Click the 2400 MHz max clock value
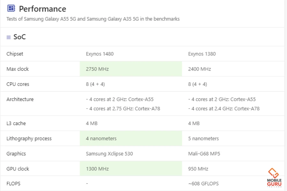Screen dimensions: 287x191 tap(199, 69)
